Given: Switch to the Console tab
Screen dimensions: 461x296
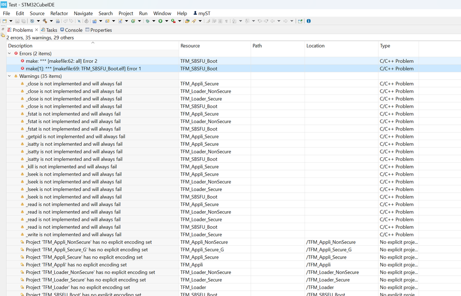Looking at the screenshot, I should (72, 30).
